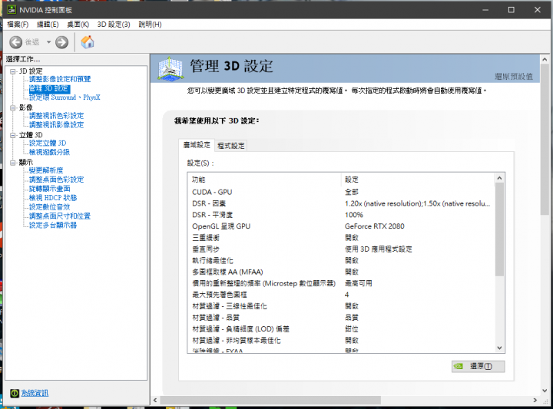The image size is (553, 409).
Task: Open 檢視 HDCP 狀態 tree item
Action: pos(53,198)
